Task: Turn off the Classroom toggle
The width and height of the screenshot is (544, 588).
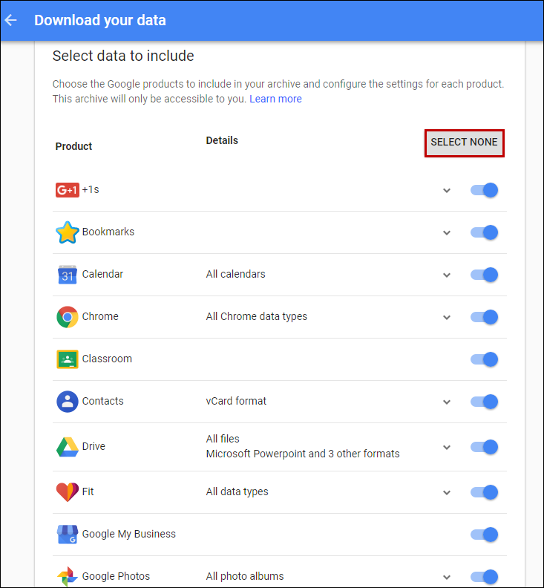Action: 484,359
